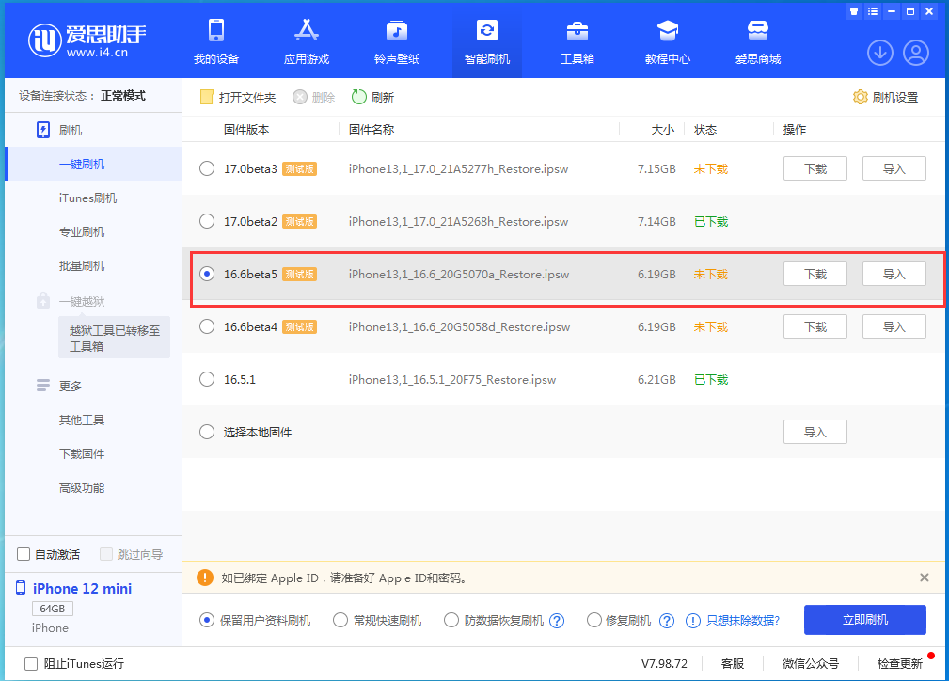Click the download manager arrow icon
This screenshot has width=949, height=681.
pyautogui.click(x=880, y=53)
